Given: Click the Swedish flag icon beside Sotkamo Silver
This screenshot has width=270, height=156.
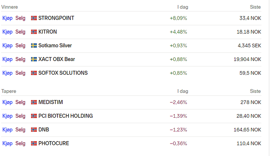Looking at the screenshot, I should [34, 45].
